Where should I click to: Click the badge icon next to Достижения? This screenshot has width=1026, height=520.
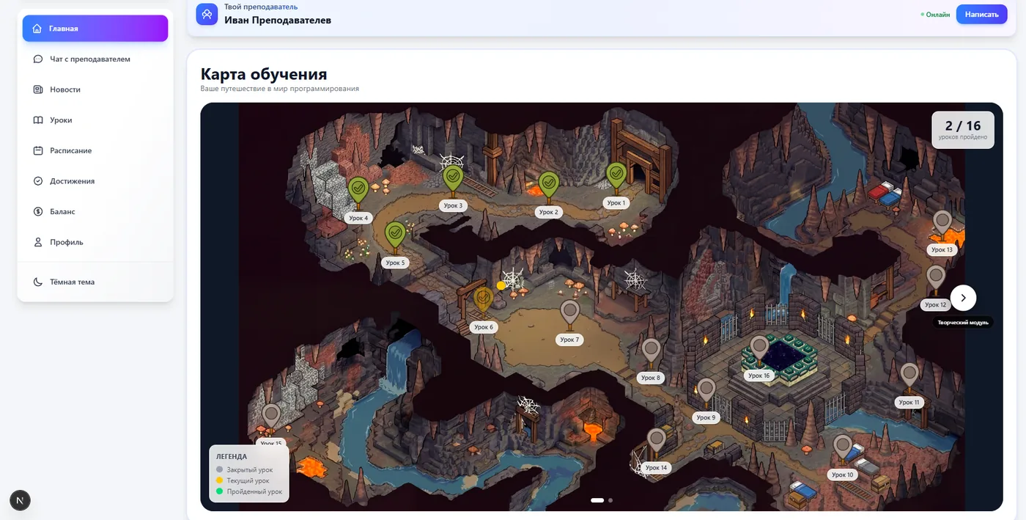(x=38, y=181)
